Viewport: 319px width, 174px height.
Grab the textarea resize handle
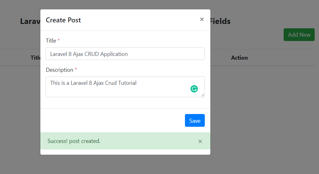click(203, 95)
